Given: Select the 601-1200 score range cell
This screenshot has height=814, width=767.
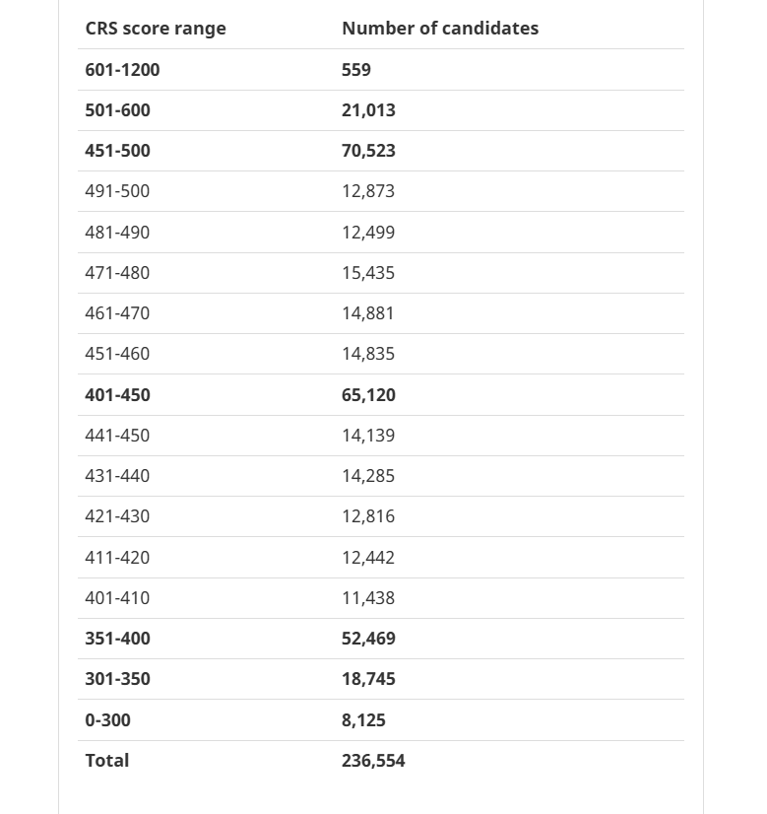Looking at the screenshot, I should pyautogui.click(x=122, y=70).
